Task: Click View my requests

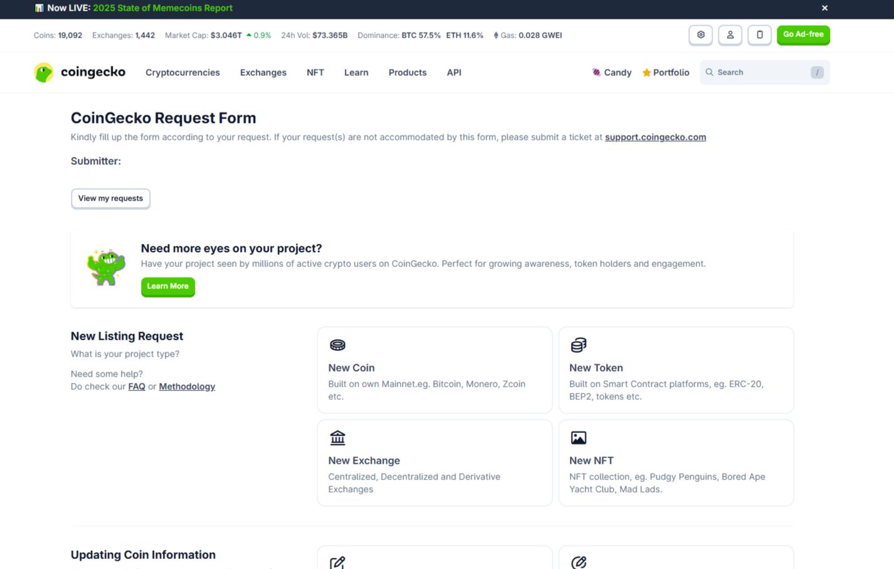Action: pyautogui.click(x=110, y=198)
